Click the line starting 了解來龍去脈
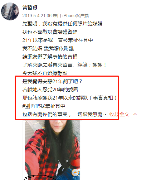 [64, 65]
